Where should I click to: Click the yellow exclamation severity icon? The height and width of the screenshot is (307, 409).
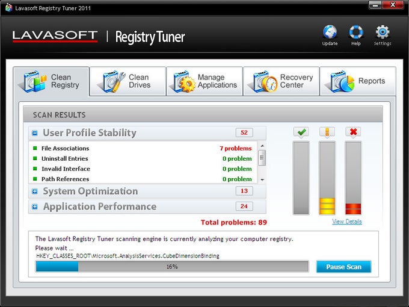pyautogui.click(x=327, y=132)
